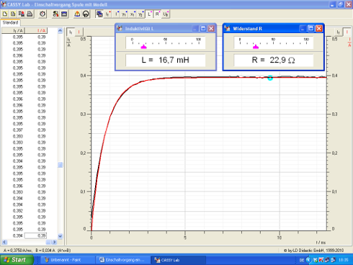353x265 pixels.
Task: Click the Widerstand R window title bar
Action: [x=274, y=29]
